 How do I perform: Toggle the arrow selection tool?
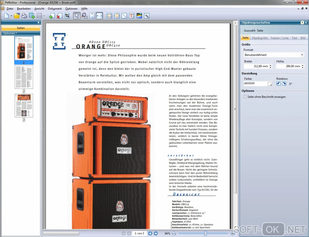(76, 16)
